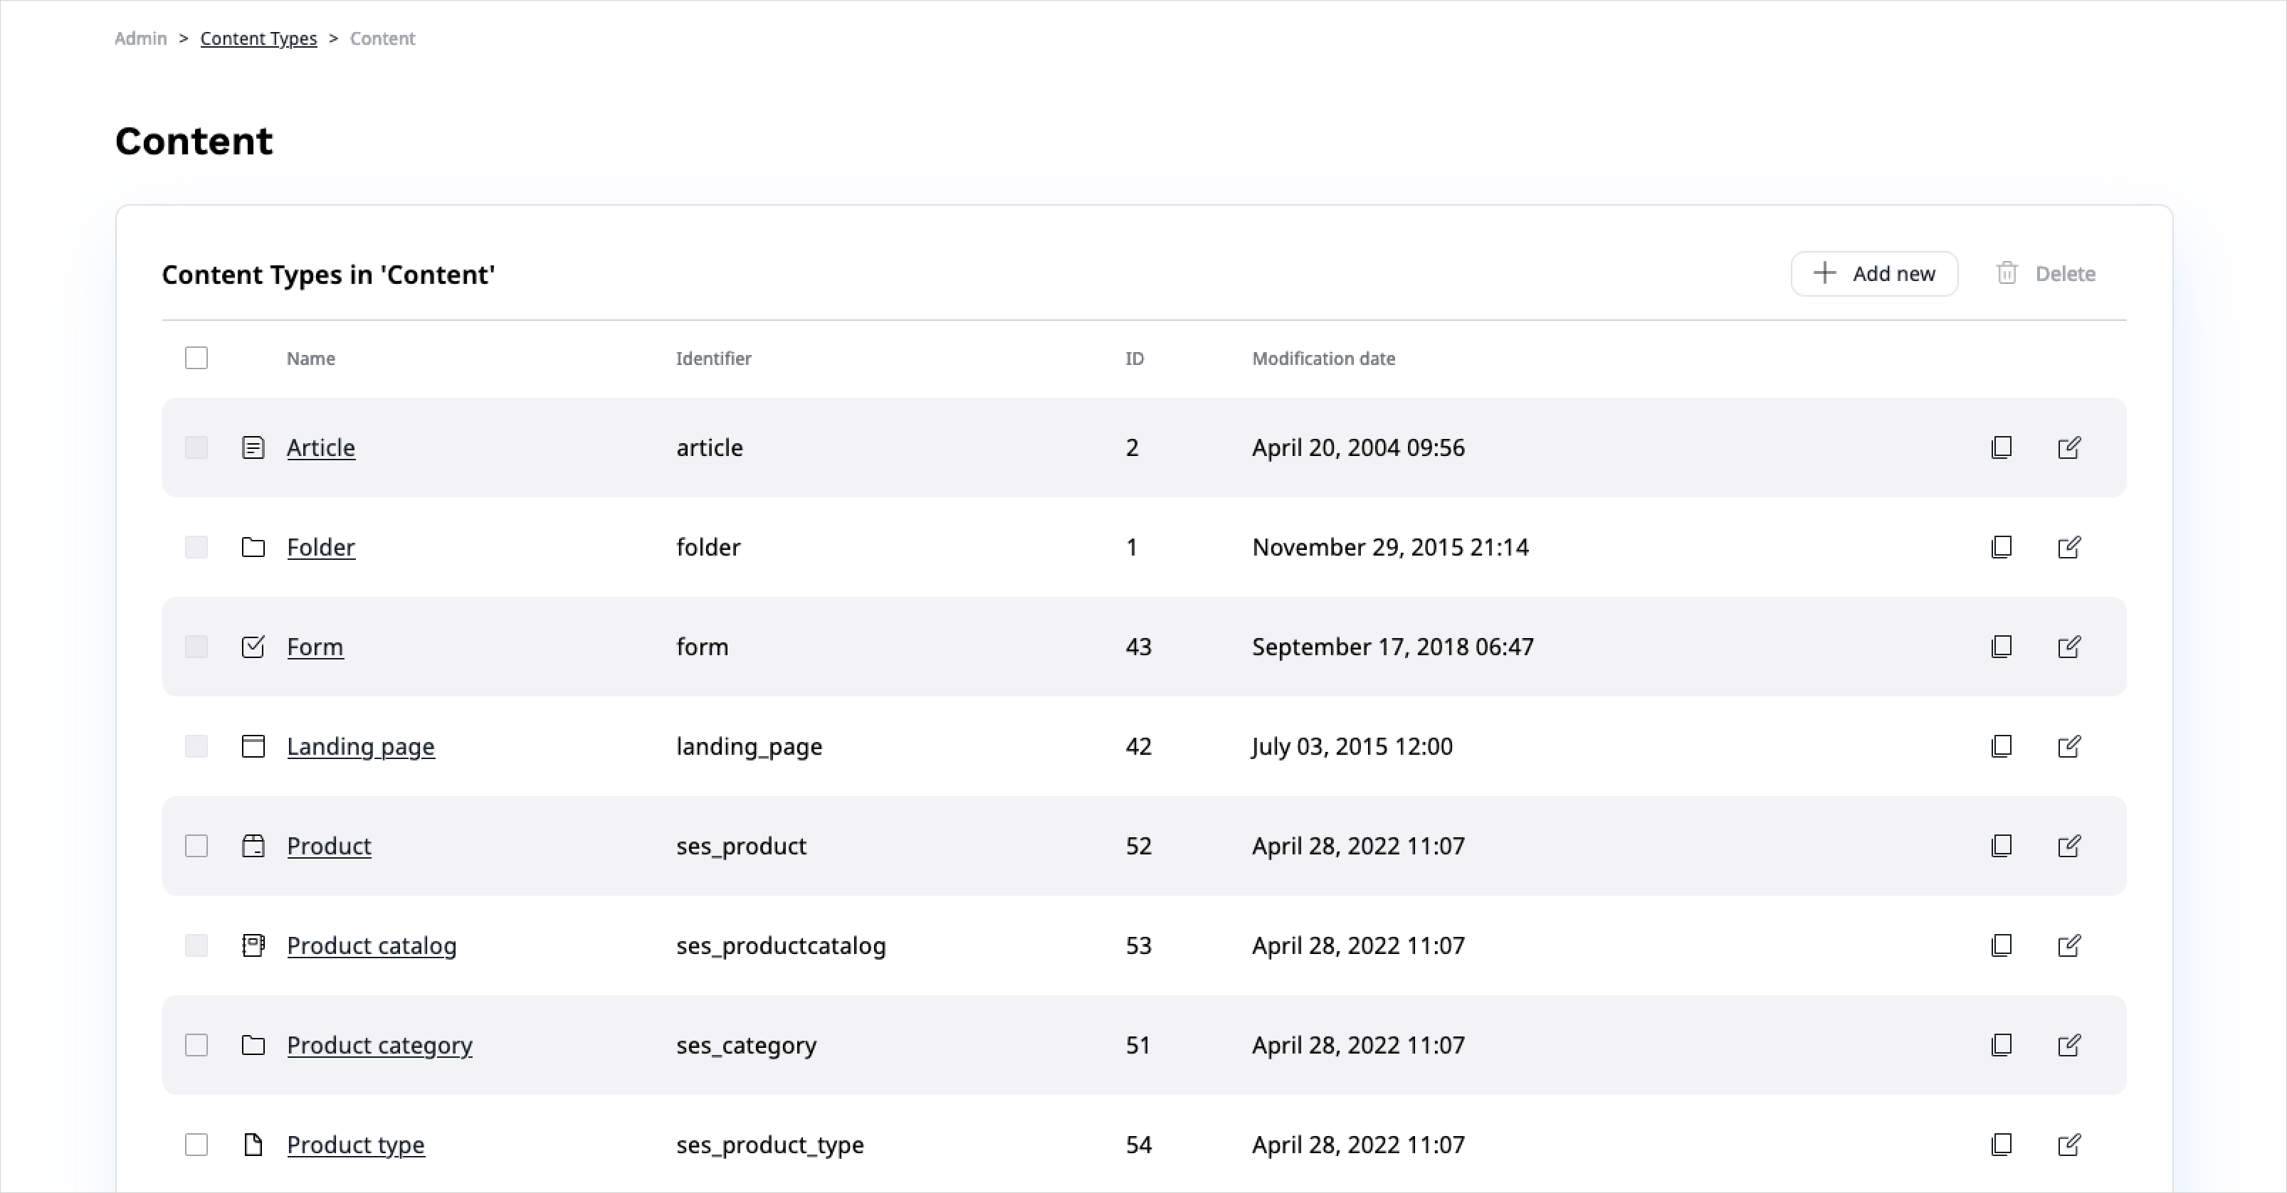Viewport: 2287px width, 1193px height.
Task: Click the date September 17, 2018 06:47
Action: point(1393,647)
